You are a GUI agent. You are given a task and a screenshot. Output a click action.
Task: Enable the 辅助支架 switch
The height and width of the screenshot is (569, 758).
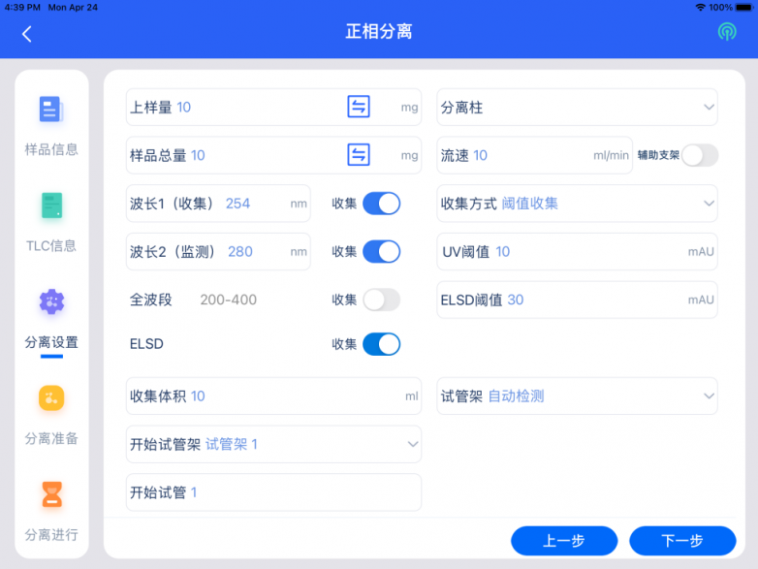[700, 155]
